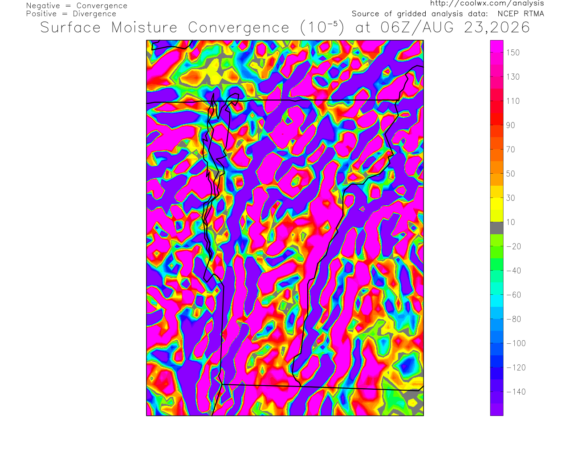Select the gray segment of the color bar
The width and height of the screenshot is (570, 456).
497,228
